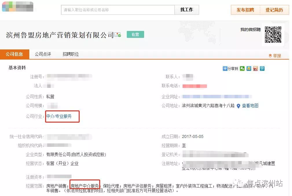Click the 有限责任公司(自然人投资或控股) enterprise type
This screenshot has height=196, width=292.
coord(76,155)
